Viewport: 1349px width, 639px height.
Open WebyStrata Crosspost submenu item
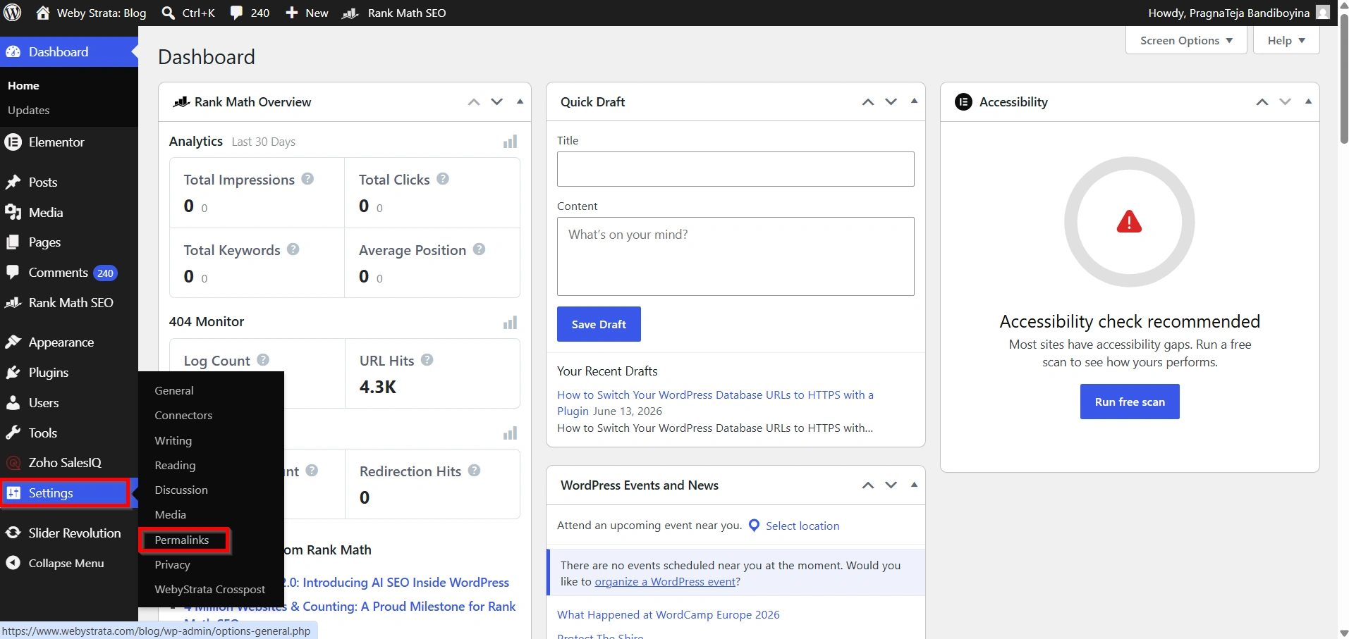pos(210,589)
